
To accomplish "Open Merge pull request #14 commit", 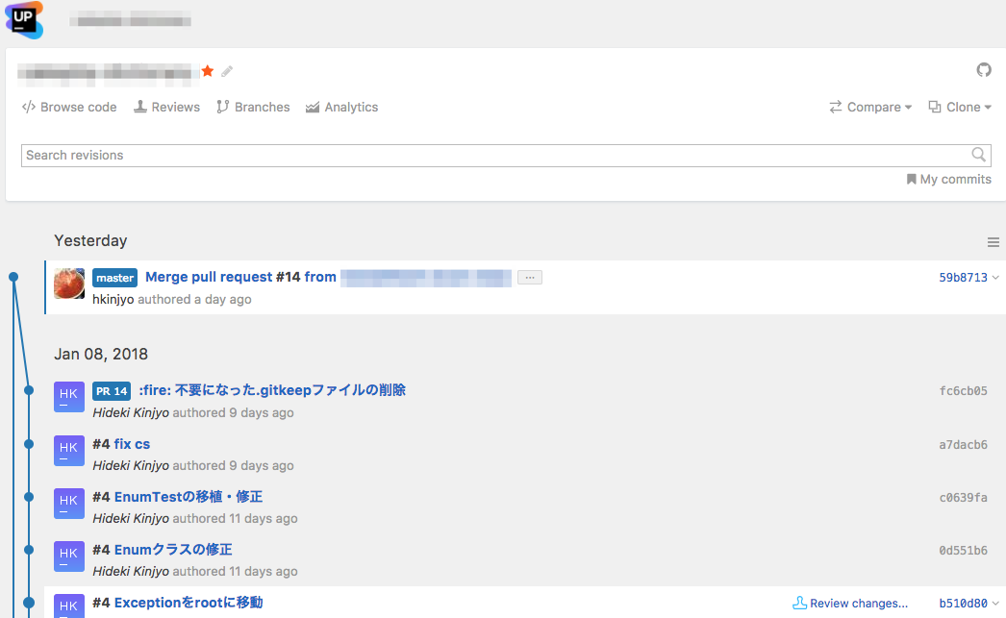I will tap(240, 277).
